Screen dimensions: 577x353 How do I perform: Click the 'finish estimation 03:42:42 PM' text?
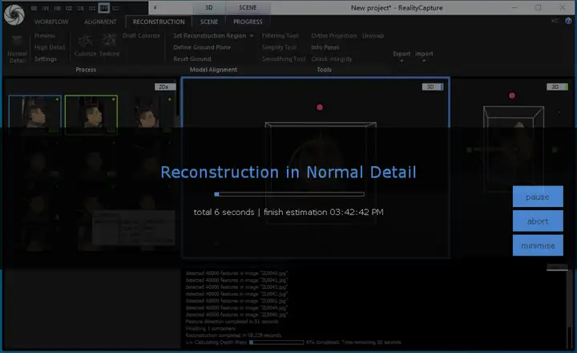click(324, 213)
